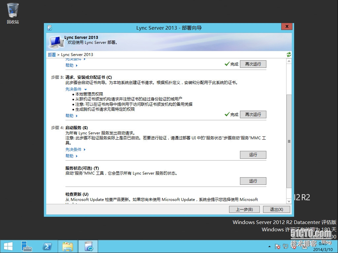This screenshot has width=338, height=253.
Task: Click the taskbar clock and date
Action: pos(322,246)
